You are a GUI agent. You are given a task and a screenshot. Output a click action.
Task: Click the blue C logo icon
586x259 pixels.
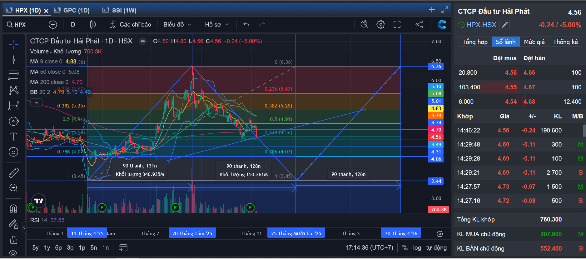tap(442, 24)
